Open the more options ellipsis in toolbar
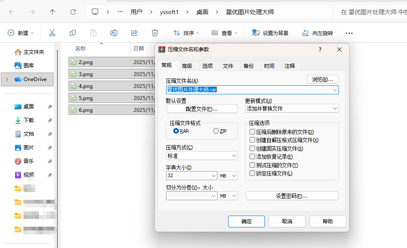407x248 pixels. [349, 33]
